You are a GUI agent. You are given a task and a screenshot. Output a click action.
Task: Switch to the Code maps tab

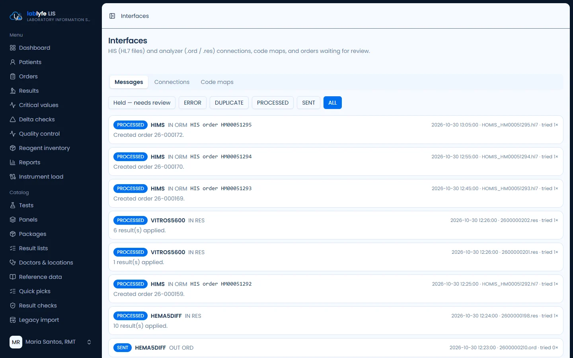217,82
